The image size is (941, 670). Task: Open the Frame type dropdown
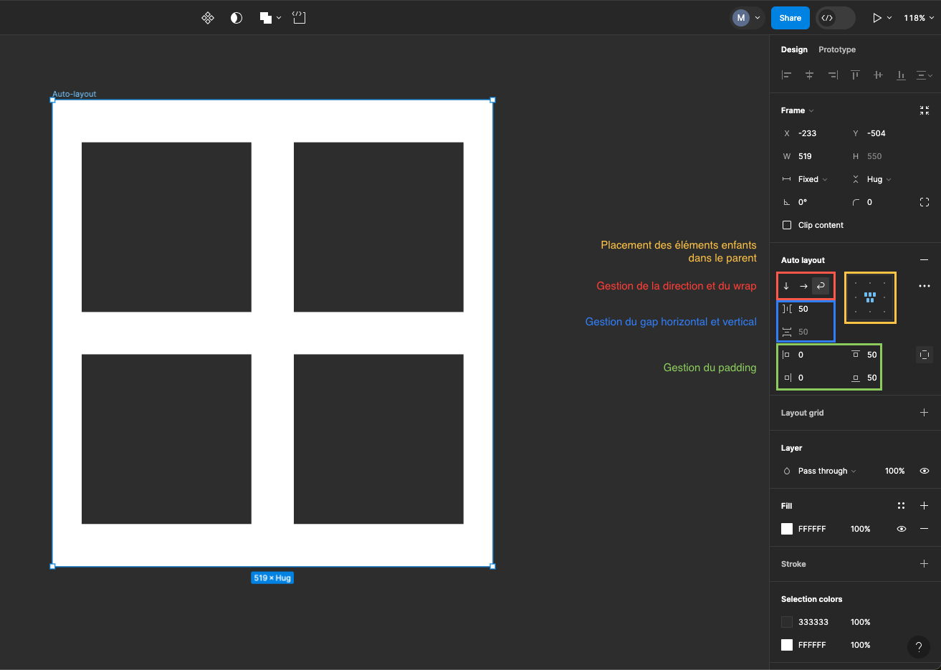[x=797, y=110]
